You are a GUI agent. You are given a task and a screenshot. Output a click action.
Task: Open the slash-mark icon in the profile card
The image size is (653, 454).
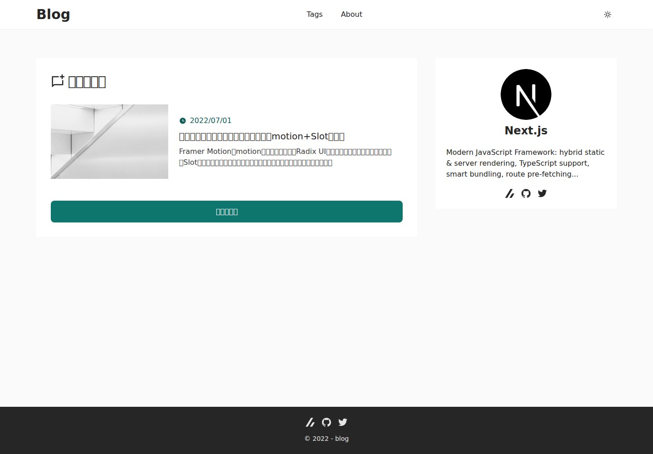point(510,193)
